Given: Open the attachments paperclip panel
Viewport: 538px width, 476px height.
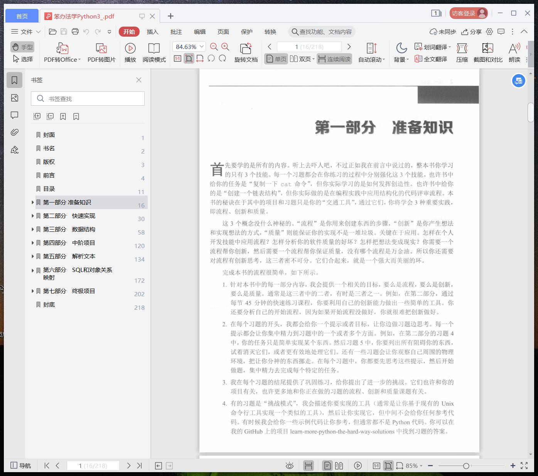Looking at the screenshot, I should [15, 132].
